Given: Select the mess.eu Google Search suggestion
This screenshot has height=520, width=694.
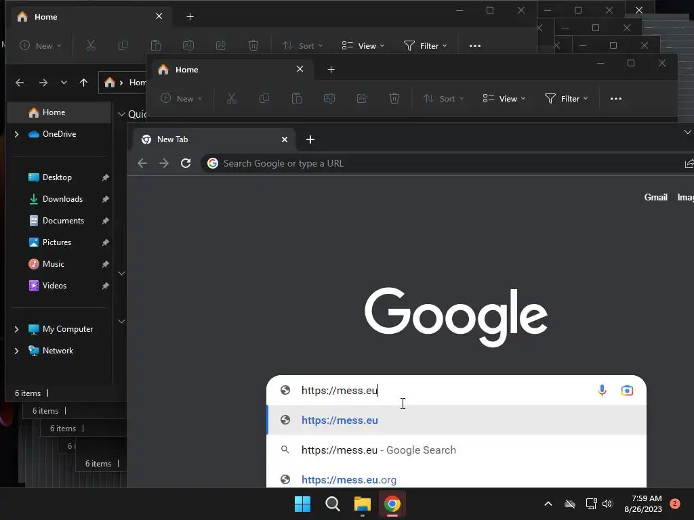Looking at the screenshot, I should click(456, 450).
